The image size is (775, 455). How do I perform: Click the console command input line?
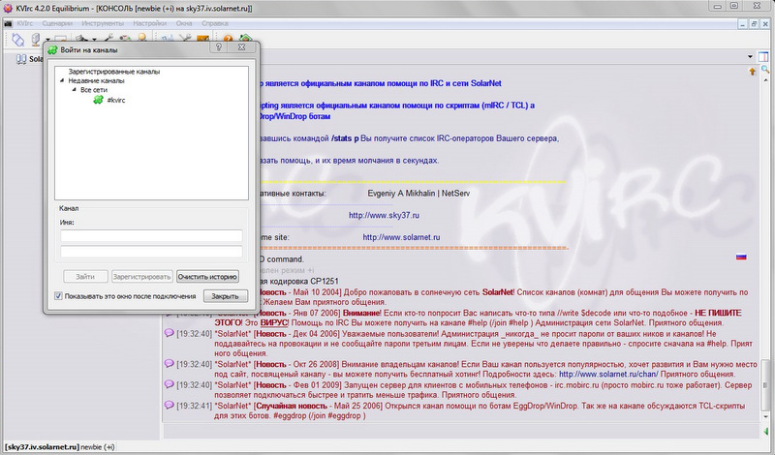pos(462,432)
